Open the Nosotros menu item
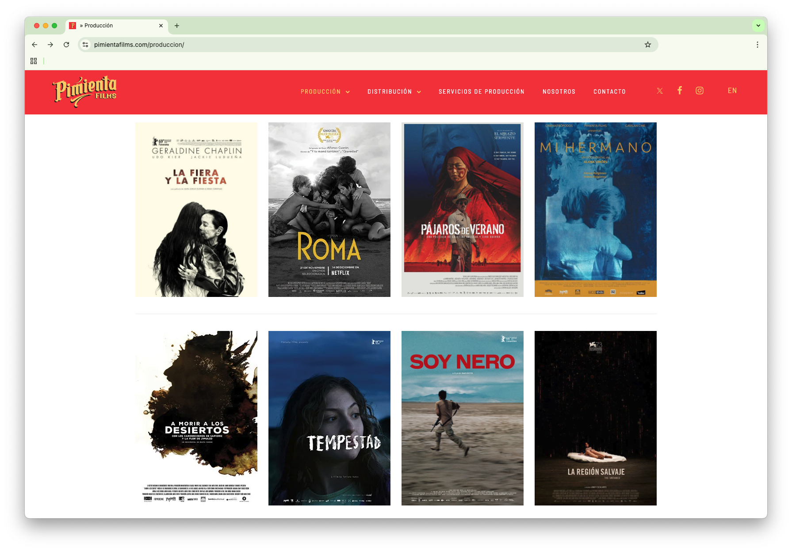This screenshot has height=551, width=792. [559, 92]
